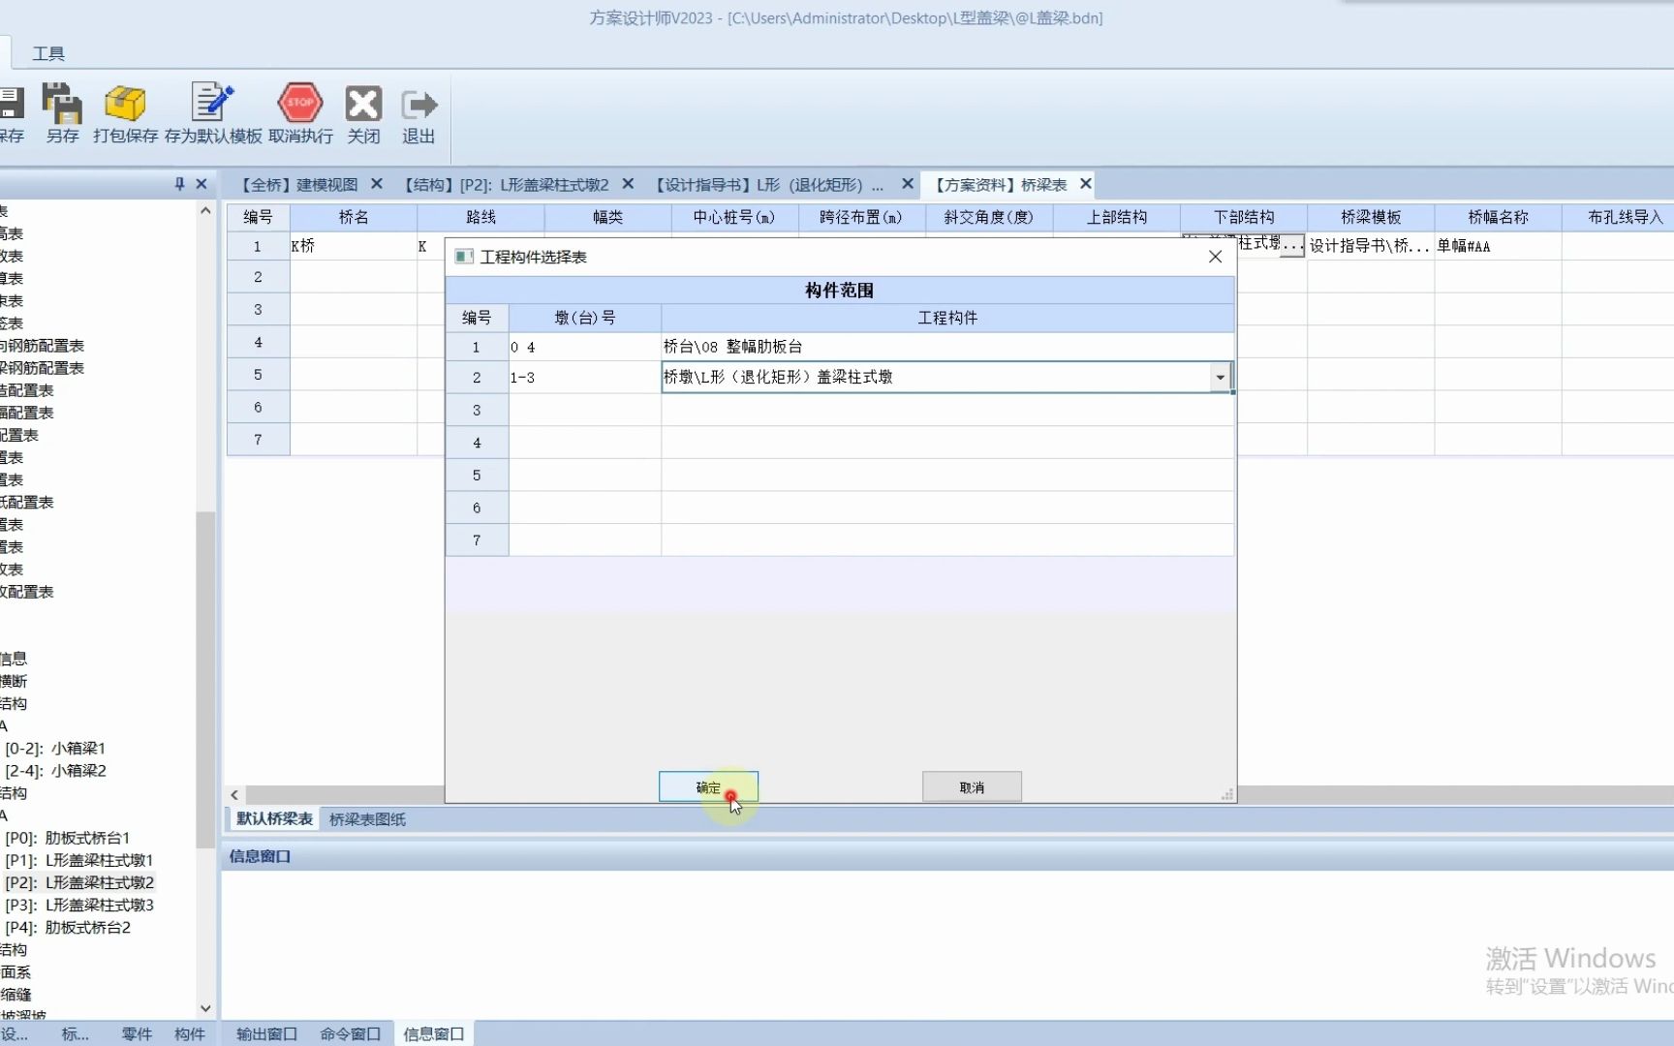The height and width of the screenshot is (1046, 1674).
Task: Select tree item [P2]: L形盖梁柱式墩2
Action: (x=79, y=882)
